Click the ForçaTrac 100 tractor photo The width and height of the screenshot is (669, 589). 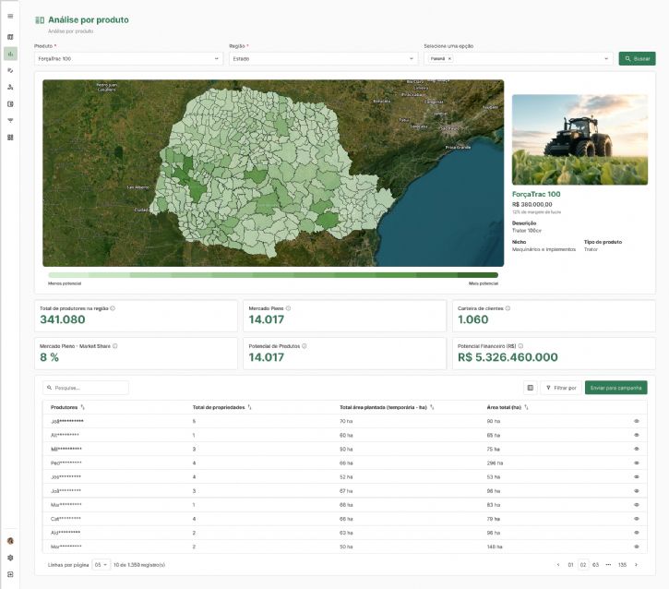[x=579, y=140]
